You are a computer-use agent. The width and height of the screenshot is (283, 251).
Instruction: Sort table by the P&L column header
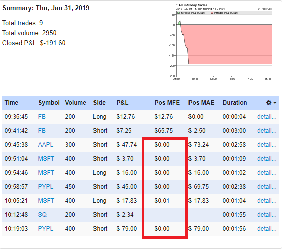click(122, 103)
